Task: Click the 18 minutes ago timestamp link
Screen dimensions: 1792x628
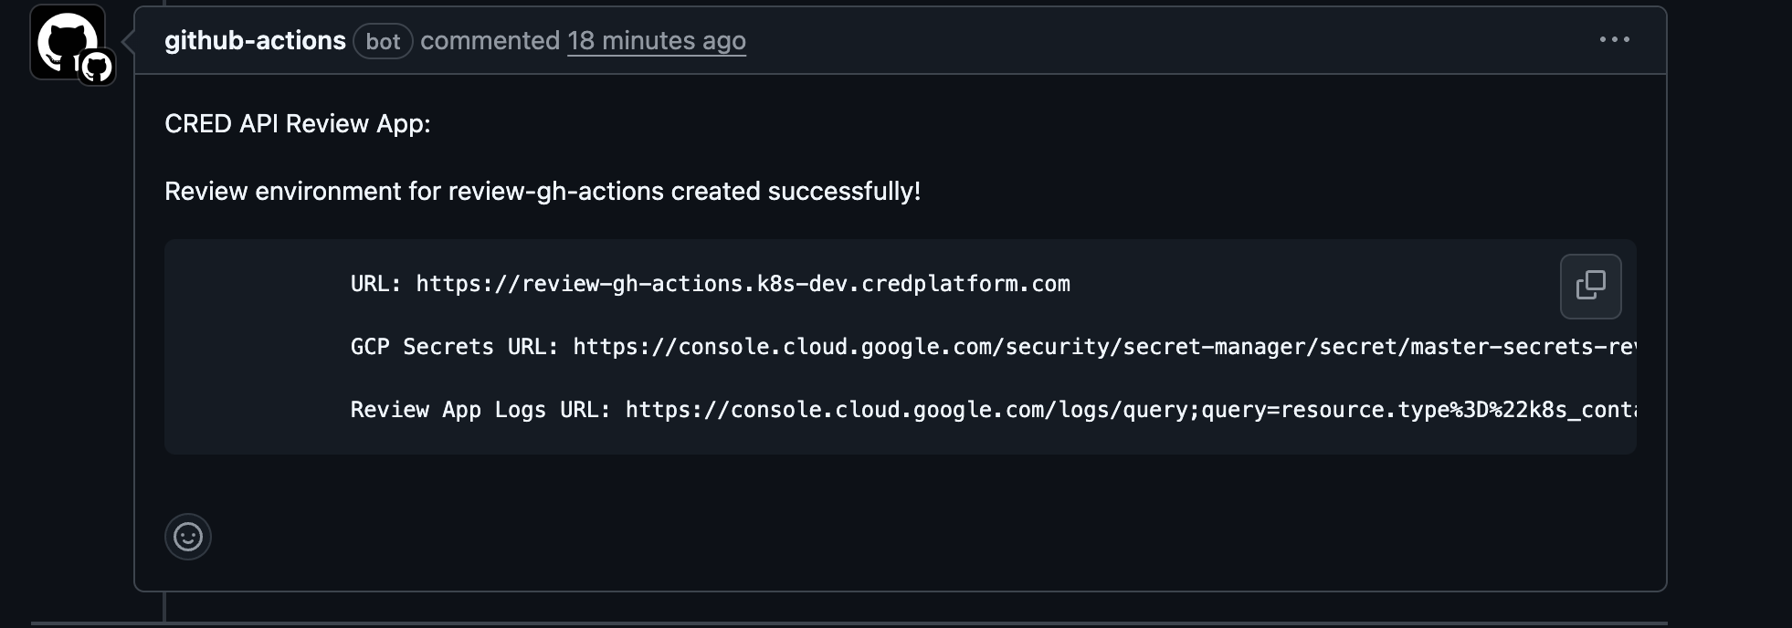Action: [x=656, y=41]
